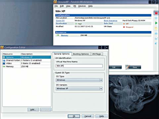This screenshot has height=119, width=159.
Task: Click the red Stop VM toolbar icon
Action: (x=156, y=13)
